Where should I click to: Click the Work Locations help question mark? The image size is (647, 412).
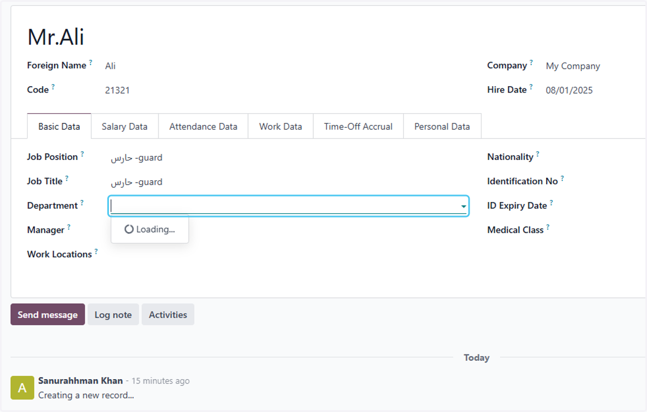[96, 251]
